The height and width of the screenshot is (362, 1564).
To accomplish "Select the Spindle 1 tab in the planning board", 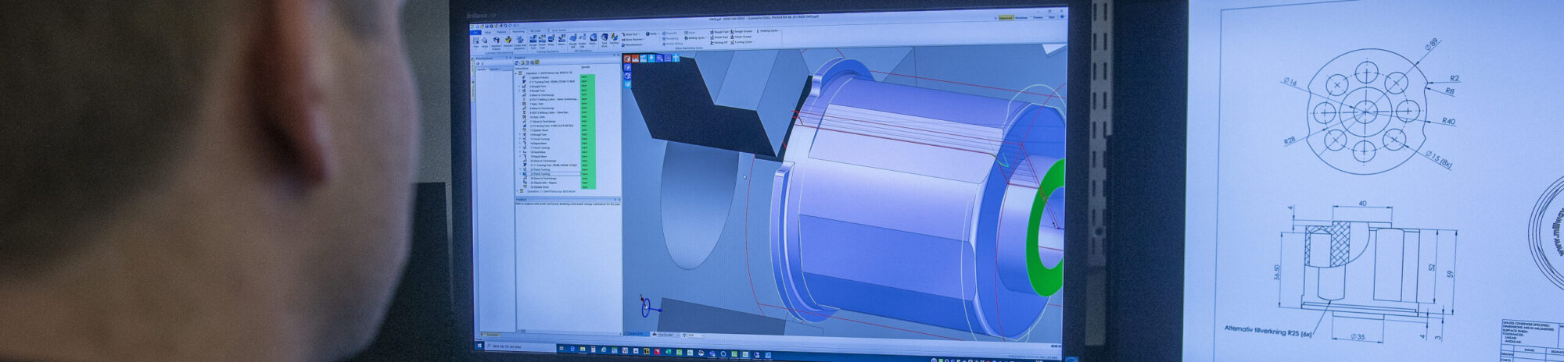I will click(x=482, y=69).
